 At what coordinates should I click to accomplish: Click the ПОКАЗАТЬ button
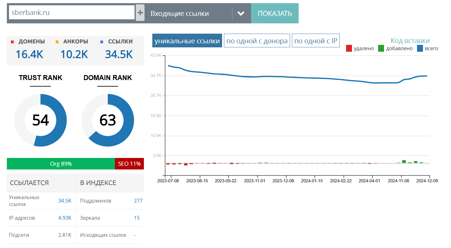275,13
